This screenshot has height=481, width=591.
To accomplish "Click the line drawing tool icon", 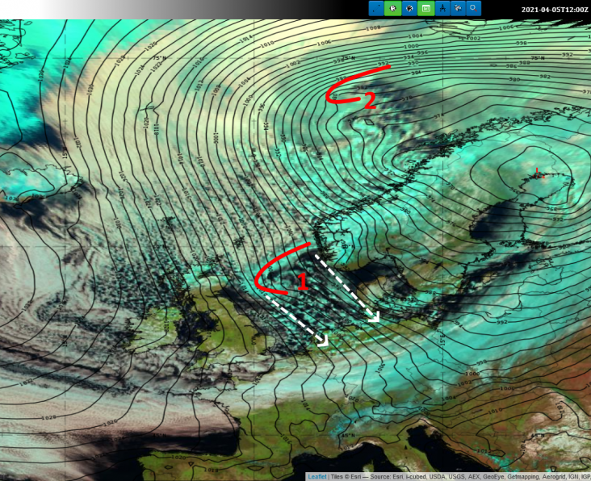I will tap(376, 8).
